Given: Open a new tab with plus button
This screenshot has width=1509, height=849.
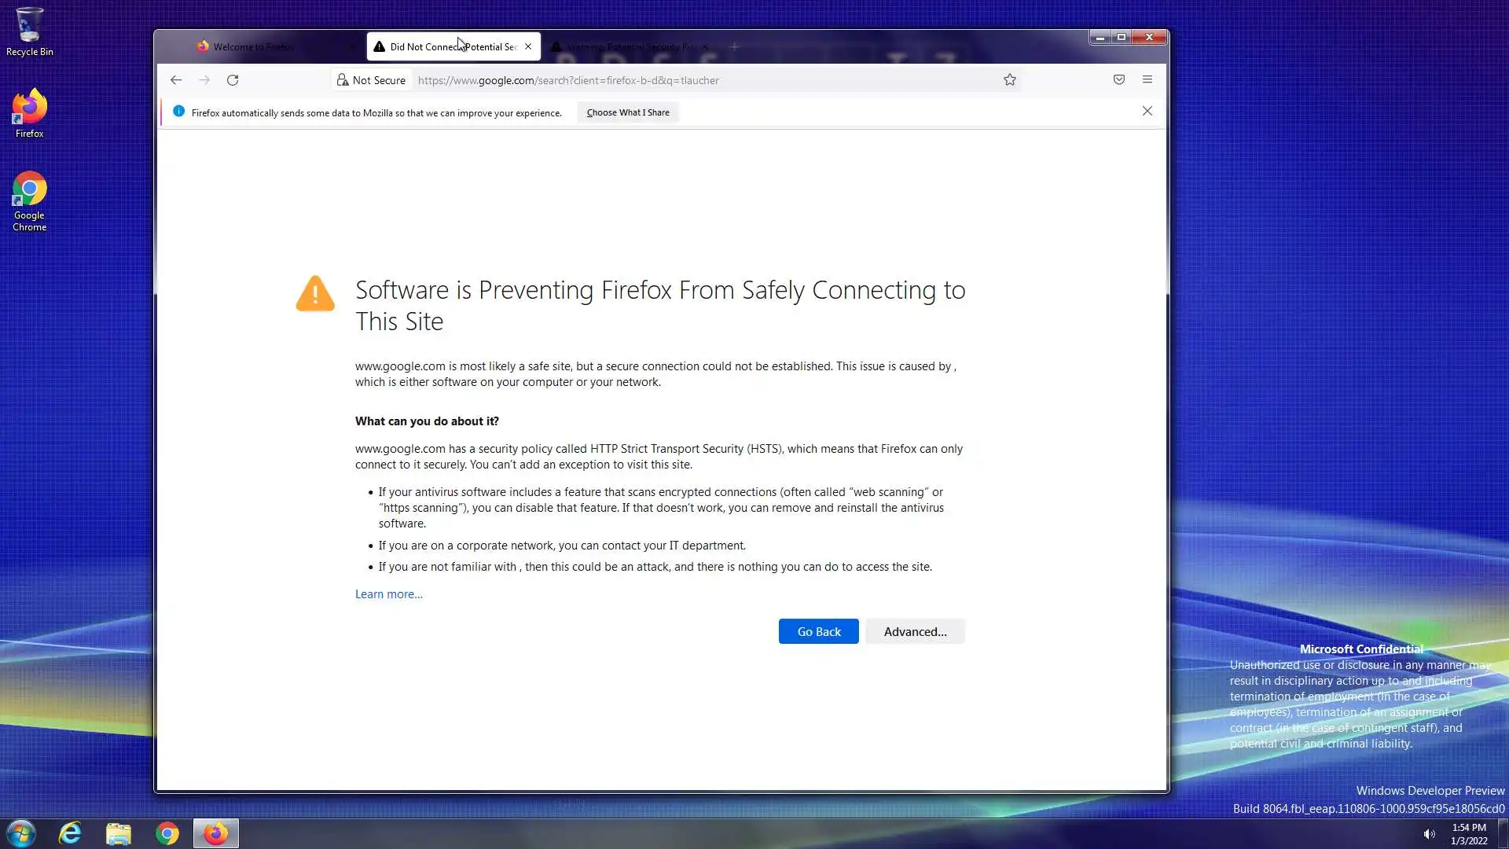Looking at the screenshot, I should 734,47.
